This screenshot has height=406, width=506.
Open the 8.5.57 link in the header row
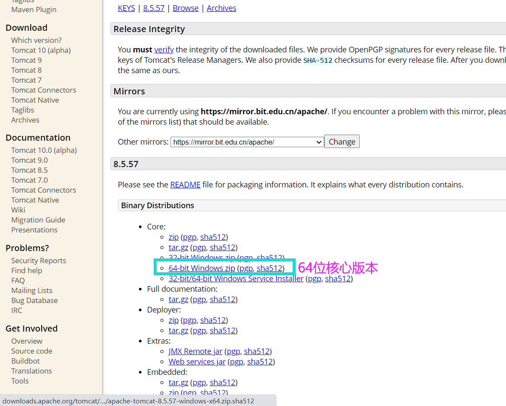(x=154, y=8)
